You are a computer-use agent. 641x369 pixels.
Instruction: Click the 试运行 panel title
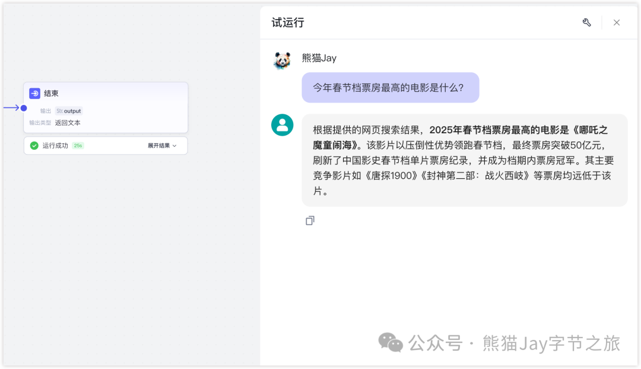pos(288,23)
